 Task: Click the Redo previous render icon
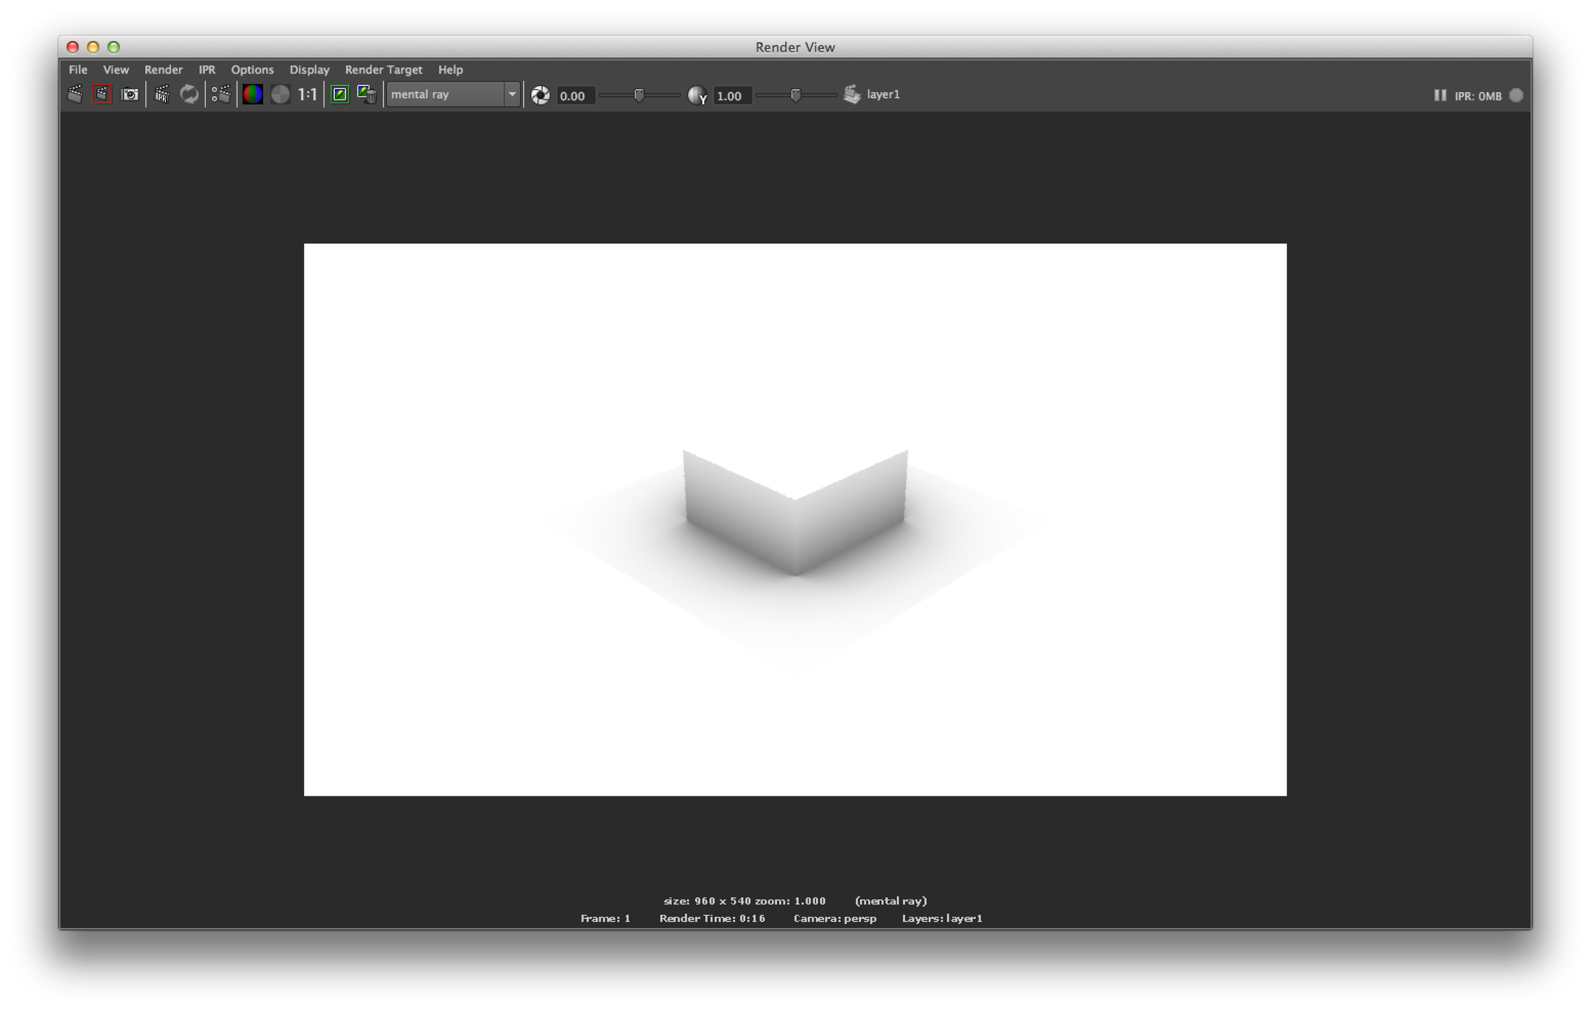pyautogui.click(x=101, y=95)
